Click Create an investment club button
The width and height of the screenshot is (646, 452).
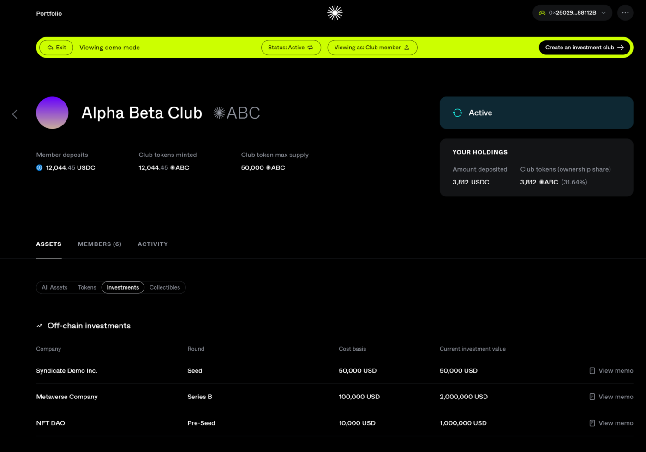584,48
